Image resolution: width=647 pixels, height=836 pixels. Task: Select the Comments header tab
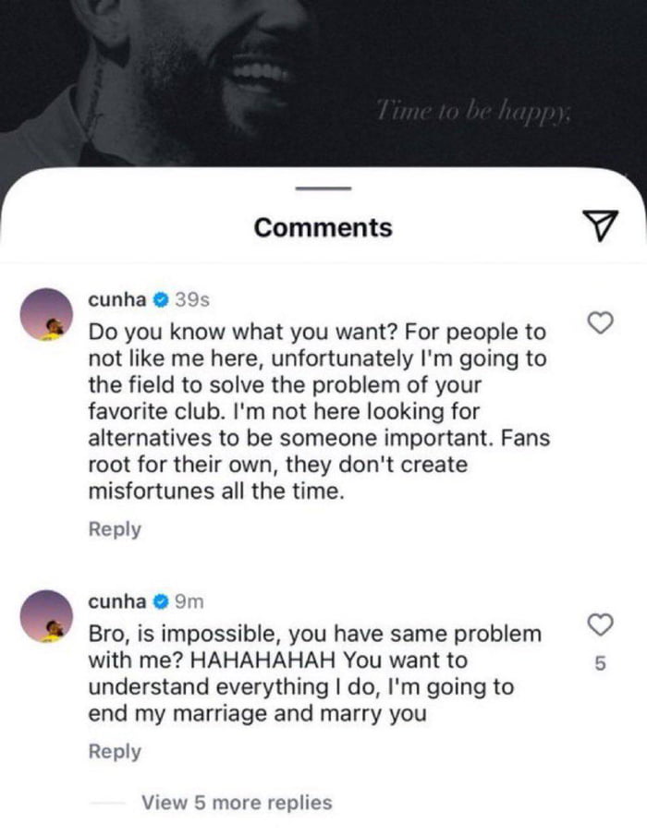click(322, 226)
